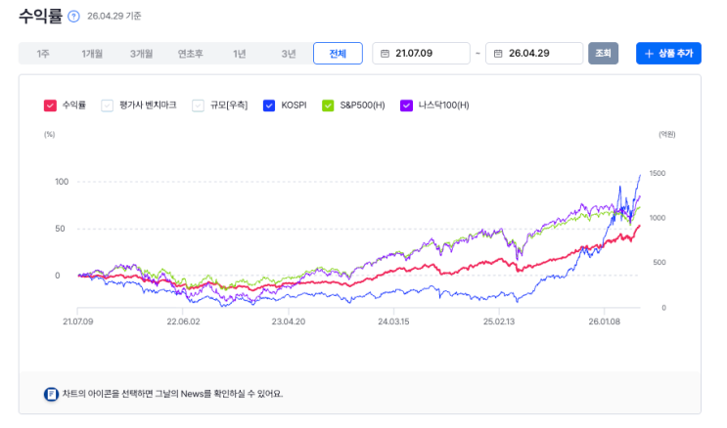Click the news info icon below the chart
Viewport: 727px width, 428px height.
(51, 394)
